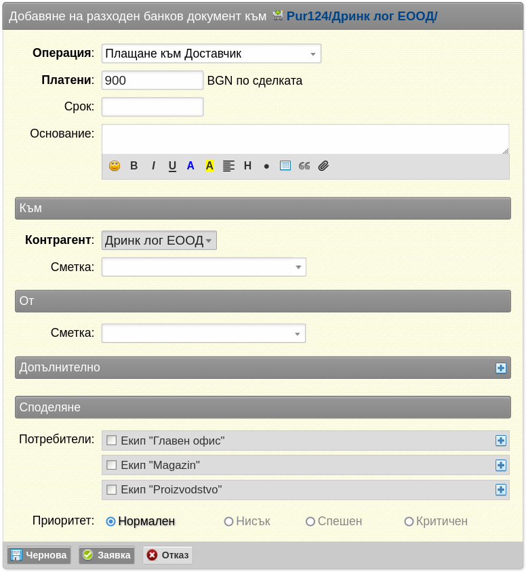
Task: Select the Спешен priority radio button
Action: pyautogui.click(x=310, y=522)
